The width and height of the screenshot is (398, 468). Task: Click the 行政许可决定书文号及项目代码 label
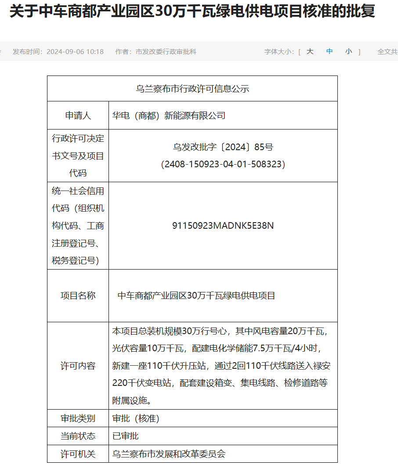(x=78, y=155)
